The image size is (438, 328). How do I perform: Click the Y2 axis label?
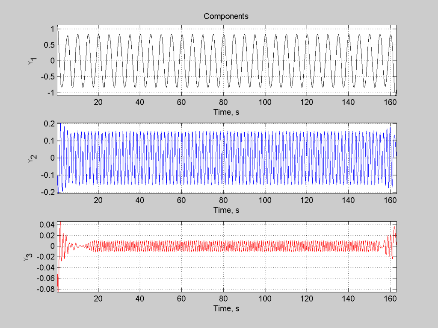pos(32,158)
